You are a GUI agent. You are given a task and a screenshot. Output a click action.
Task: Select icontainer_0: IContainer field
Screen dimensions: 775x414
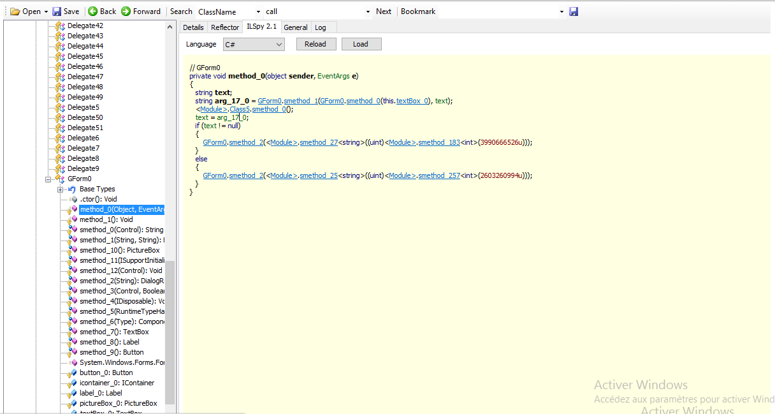pos(117,383)
